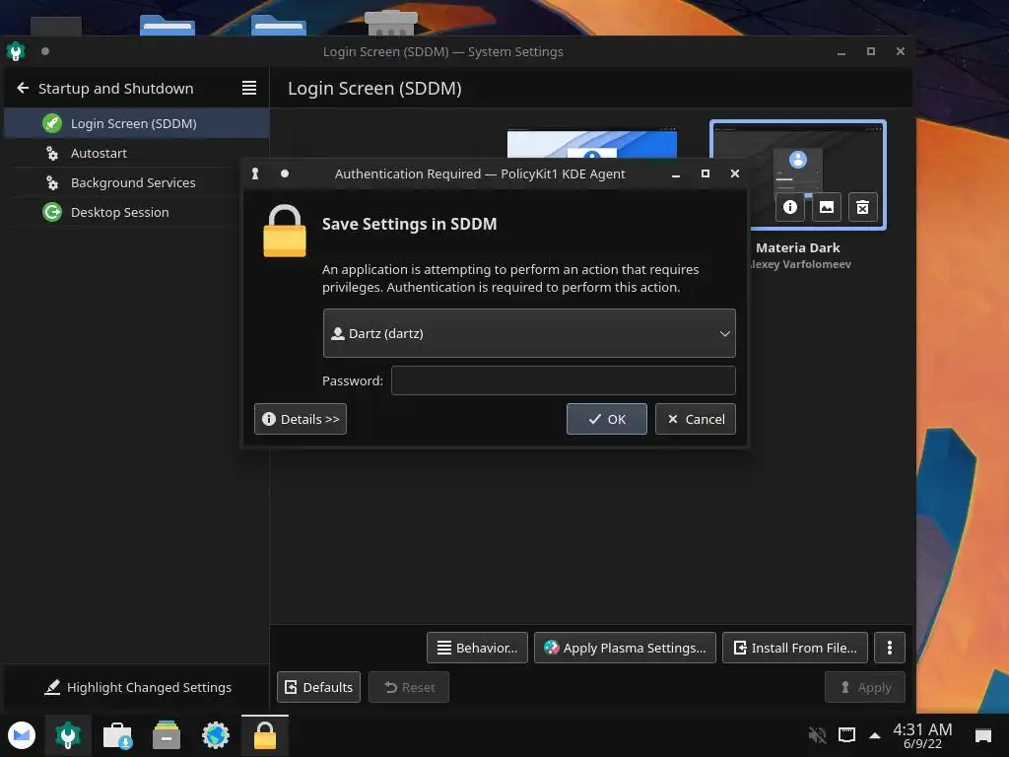The height and width of the screenshot is (757, 1009).
Task: Maximize the Authentication Required dialog
Action: (706, 173)
